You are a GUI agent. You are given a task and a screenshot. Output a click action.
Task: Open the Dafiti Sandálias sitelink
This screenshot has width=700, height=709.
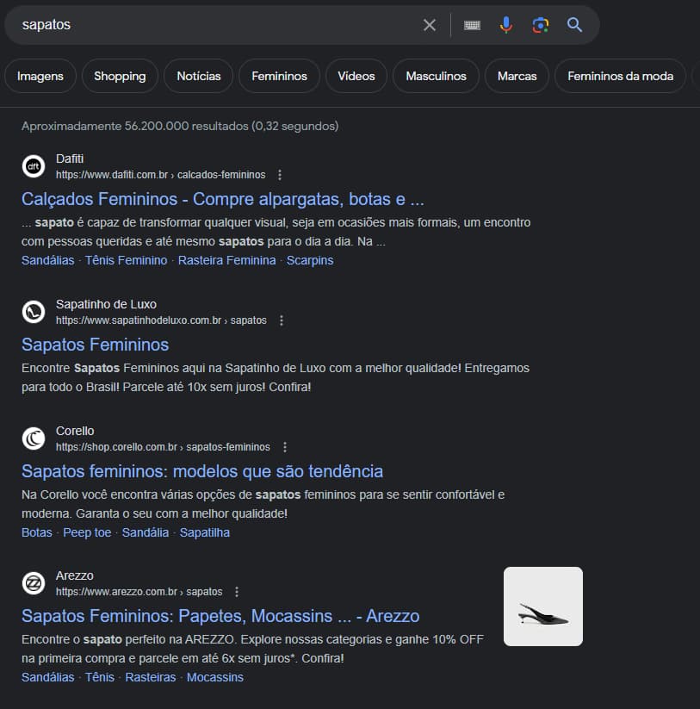[48, 260]
